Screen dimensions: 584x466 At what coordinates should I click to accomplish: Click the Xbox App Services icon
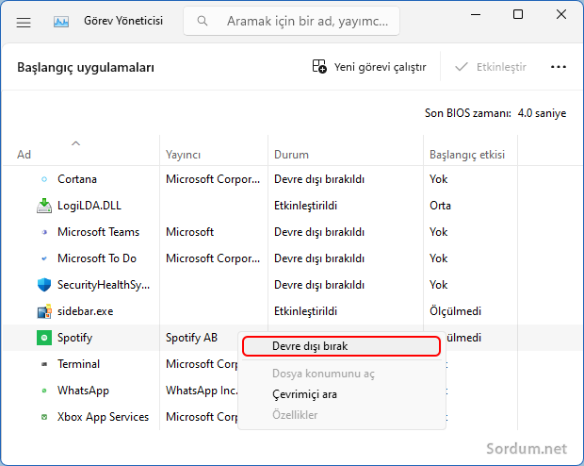[x=44, y=417]
